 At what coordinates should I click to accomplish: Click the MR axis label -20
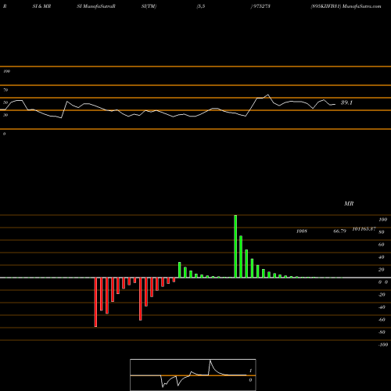coord(382,295)
